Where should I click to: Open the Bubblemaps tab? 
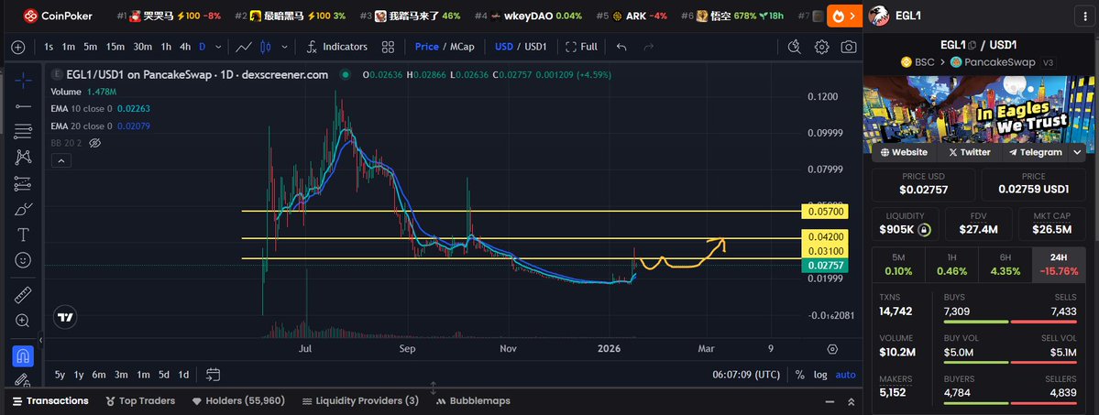(x=472, y=401)
